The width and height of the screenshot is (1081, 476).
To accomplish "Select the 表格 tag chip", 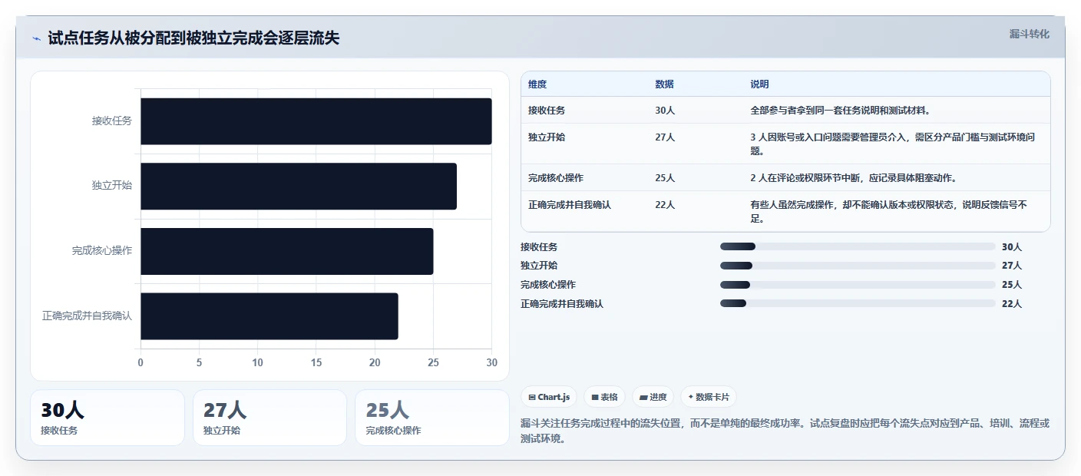I will (605, 397).
